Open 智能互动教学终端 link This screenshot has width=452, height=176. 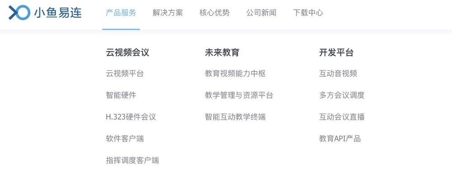point(235,117)
